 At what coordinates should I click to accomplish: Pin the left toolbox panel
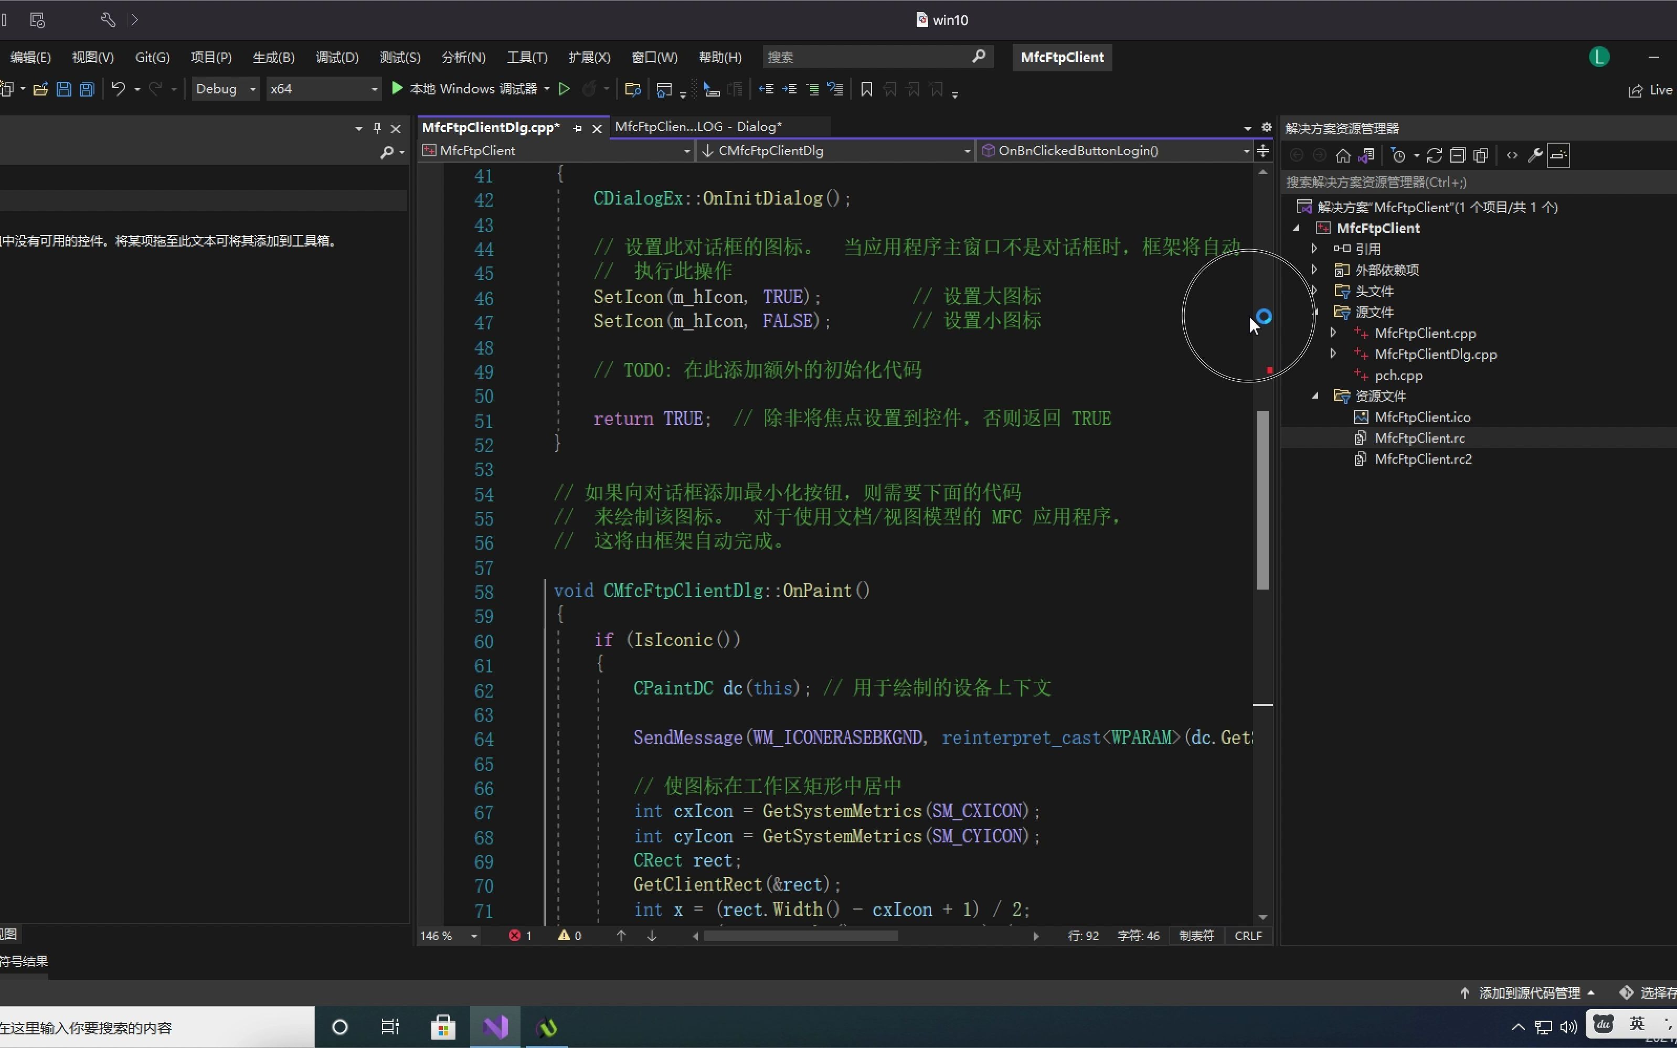pos(377,128)
